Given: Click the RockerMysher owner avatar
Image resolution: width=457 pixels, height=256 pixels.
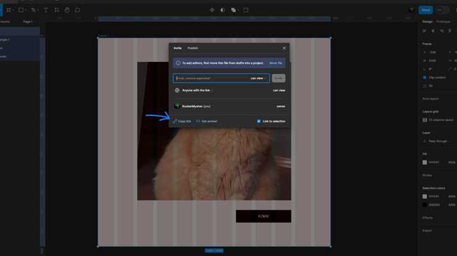Looking at the screenshot, I should 177,106.
